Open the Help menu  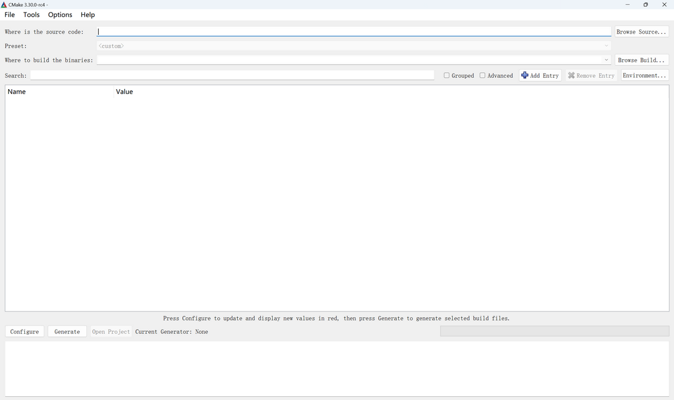point(87,14)
